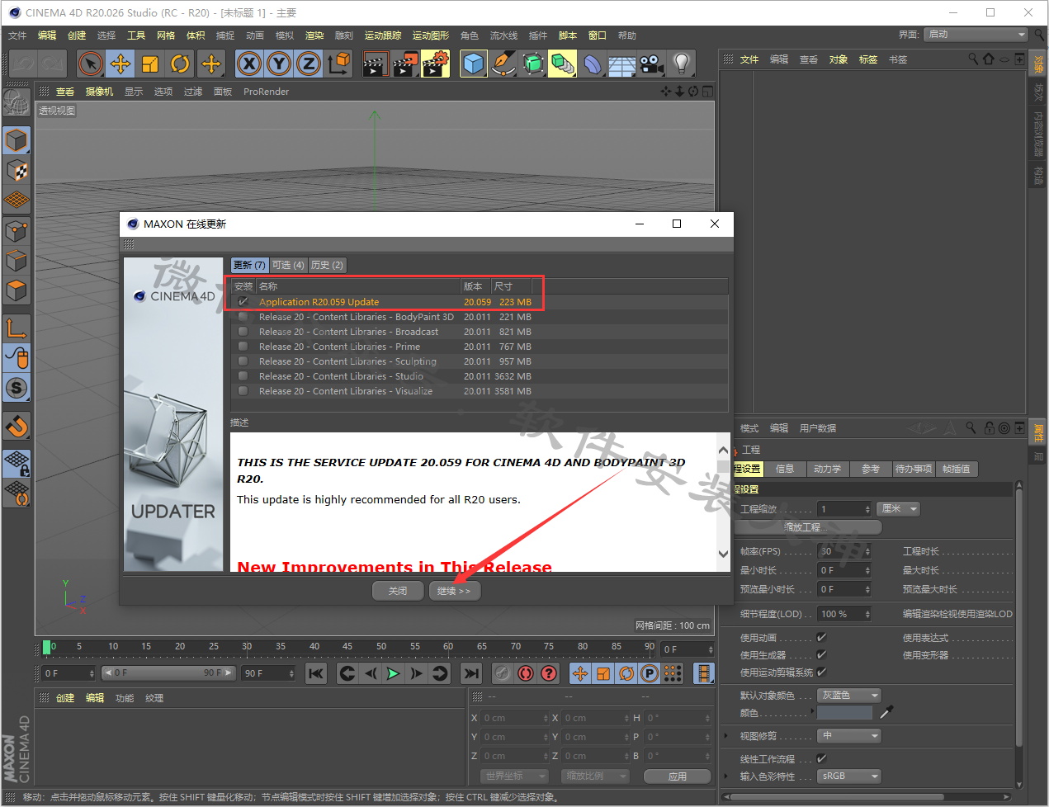This screenshot has height=807, width=1049.
Task: Click the Play Forward button
Action: pos(393,673)
